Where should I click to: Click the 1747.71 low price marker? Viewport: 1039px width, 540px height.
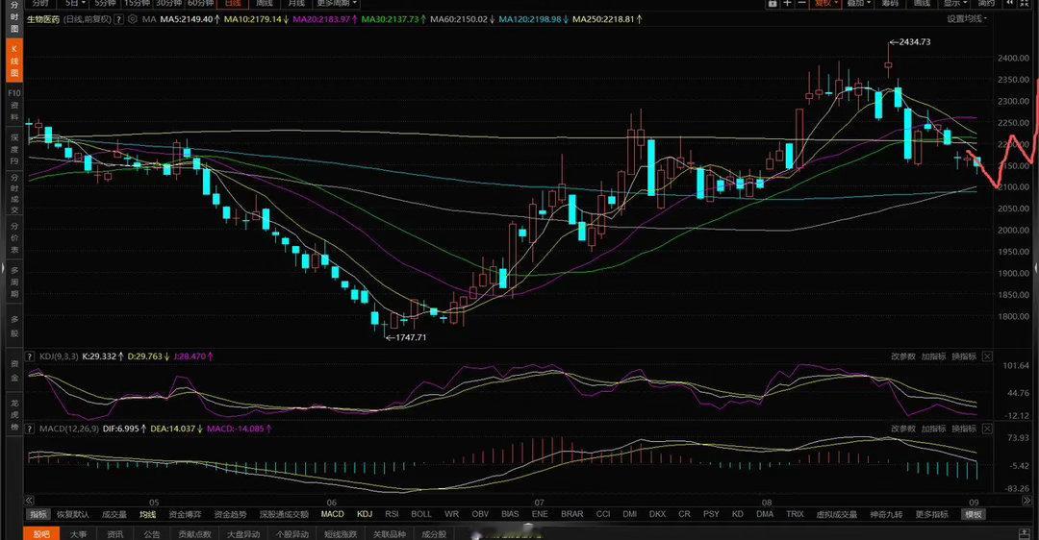pyautogui.click(x=406, y=337)
